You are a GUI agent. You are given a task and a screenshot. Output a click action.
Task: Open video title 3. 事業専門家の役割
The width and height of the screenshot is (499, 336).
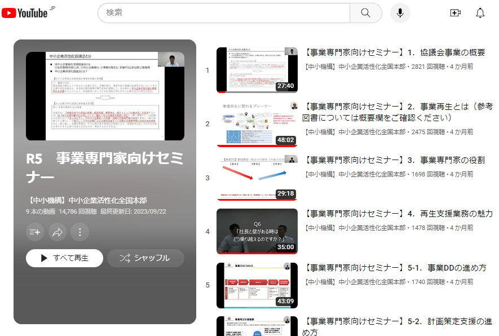click(x=394, y=160)
